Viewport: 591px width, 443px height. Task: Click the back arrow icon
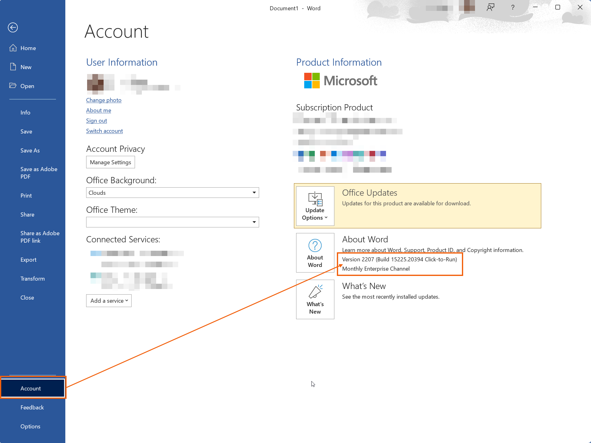click(x=13, y=27)
